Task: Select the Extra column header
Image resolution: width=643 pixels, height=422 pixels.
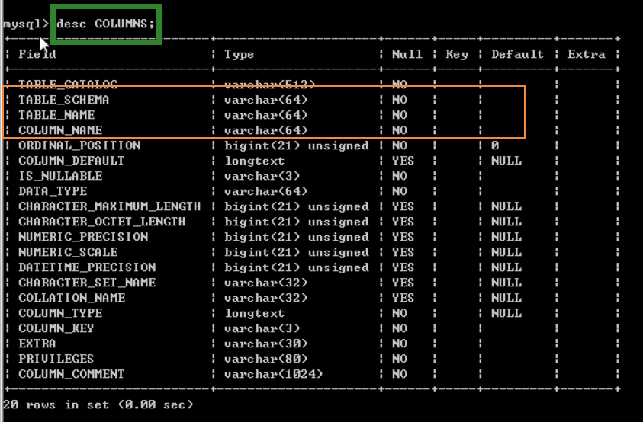Action: [587, 54]
